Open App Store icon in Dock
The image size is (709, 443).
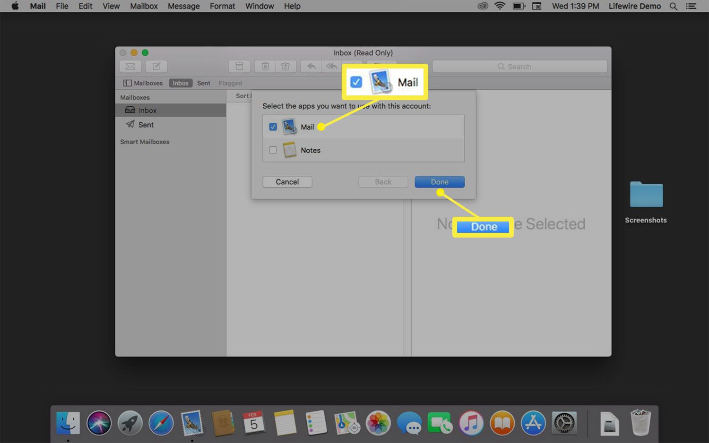coord(533,423)
